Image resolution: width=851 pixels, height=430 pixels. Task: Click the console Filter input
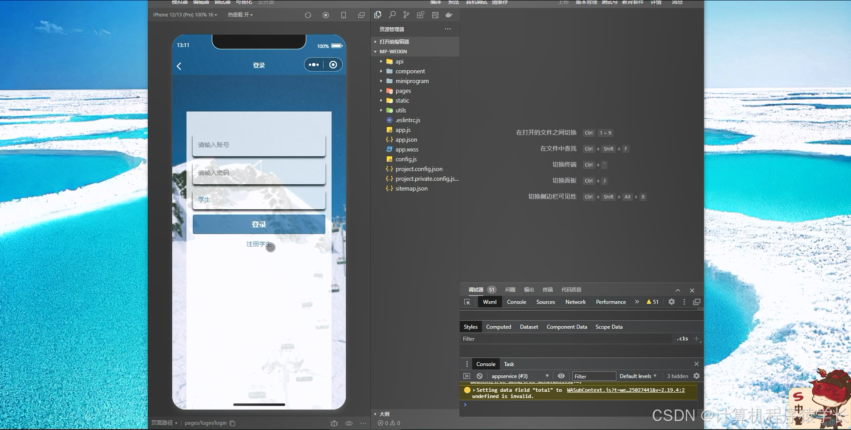594,376
